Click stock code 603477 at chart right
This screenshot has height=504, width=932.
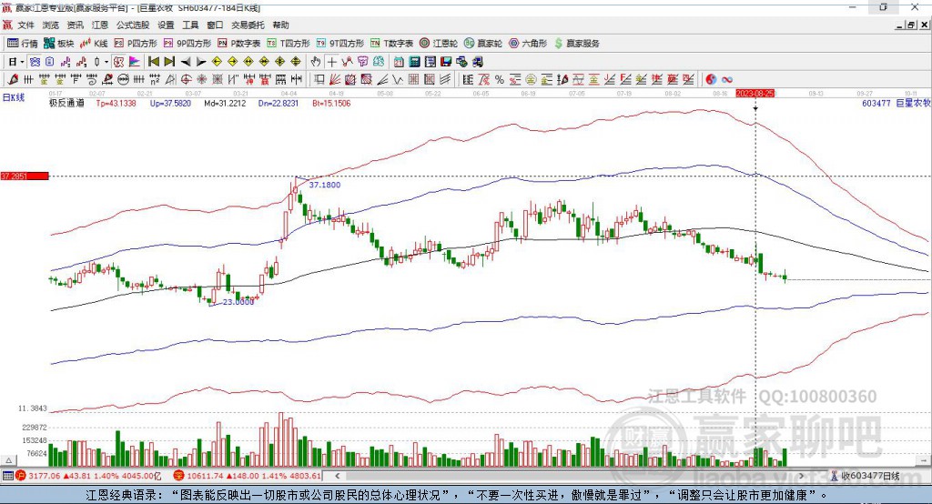click(876, 103)
